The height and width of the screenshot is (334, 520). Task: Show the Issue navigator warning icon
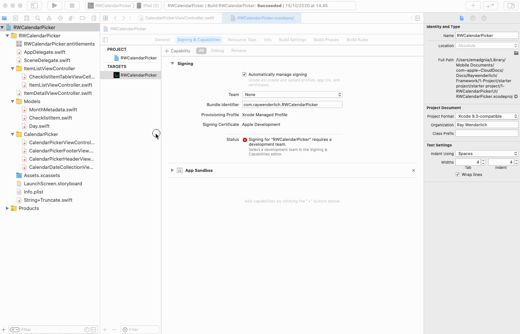pyautogui.click(x=49, y=18)
